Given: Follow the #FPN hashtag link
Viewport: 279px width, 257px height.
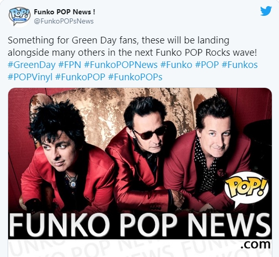Looking at the screenshot, I should [x=69, y=65].
